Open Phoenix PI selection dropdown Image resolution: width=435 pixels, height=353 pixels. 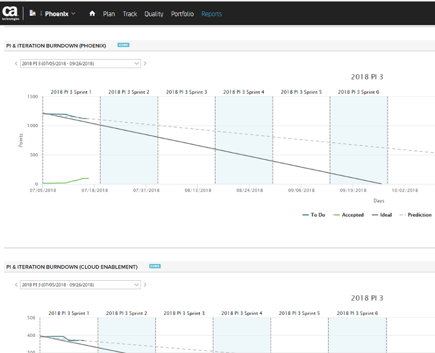81,64
